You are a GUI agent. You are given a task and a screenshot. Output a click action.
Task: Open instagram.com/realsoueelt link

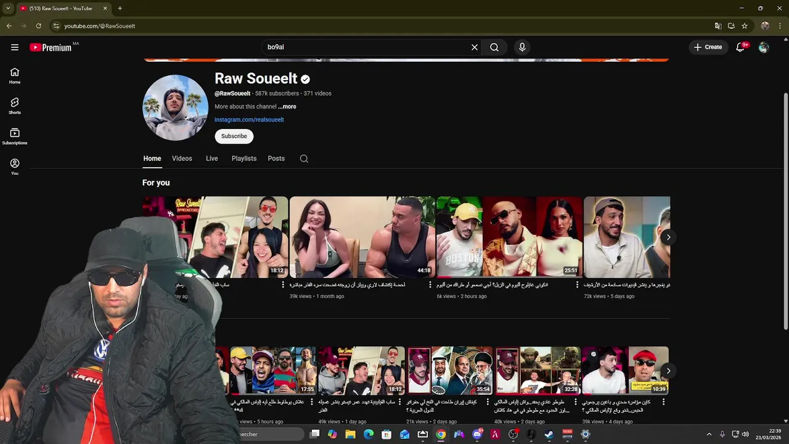click(x=249, y=120)
